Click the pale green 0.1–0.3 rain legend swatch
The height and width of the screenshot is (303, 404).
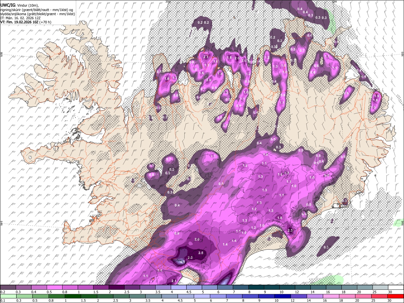(8, 296)
